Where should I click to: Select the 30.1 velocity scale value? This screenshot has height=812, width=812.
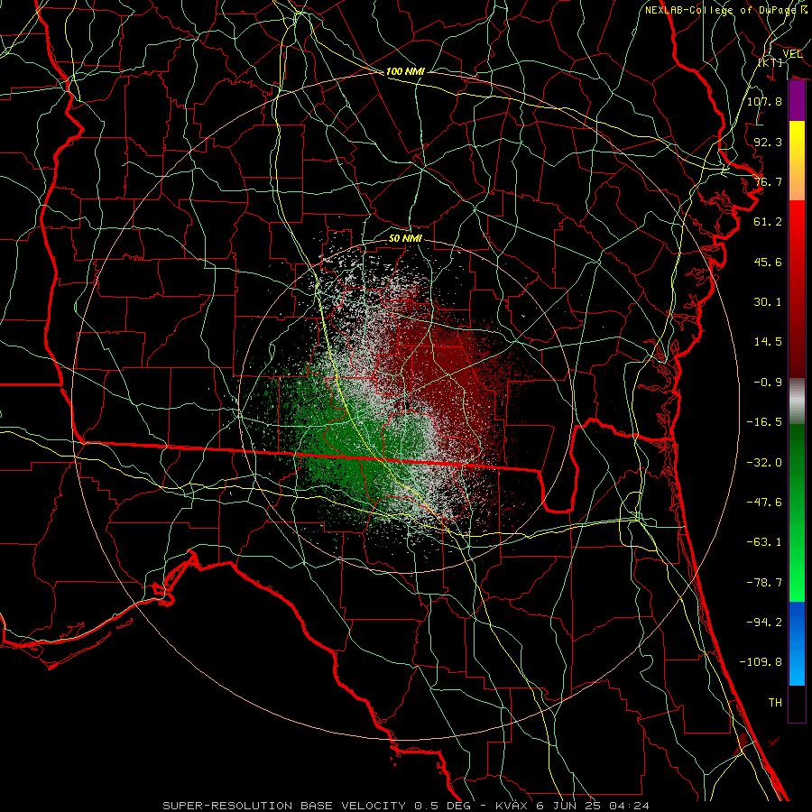768,302
